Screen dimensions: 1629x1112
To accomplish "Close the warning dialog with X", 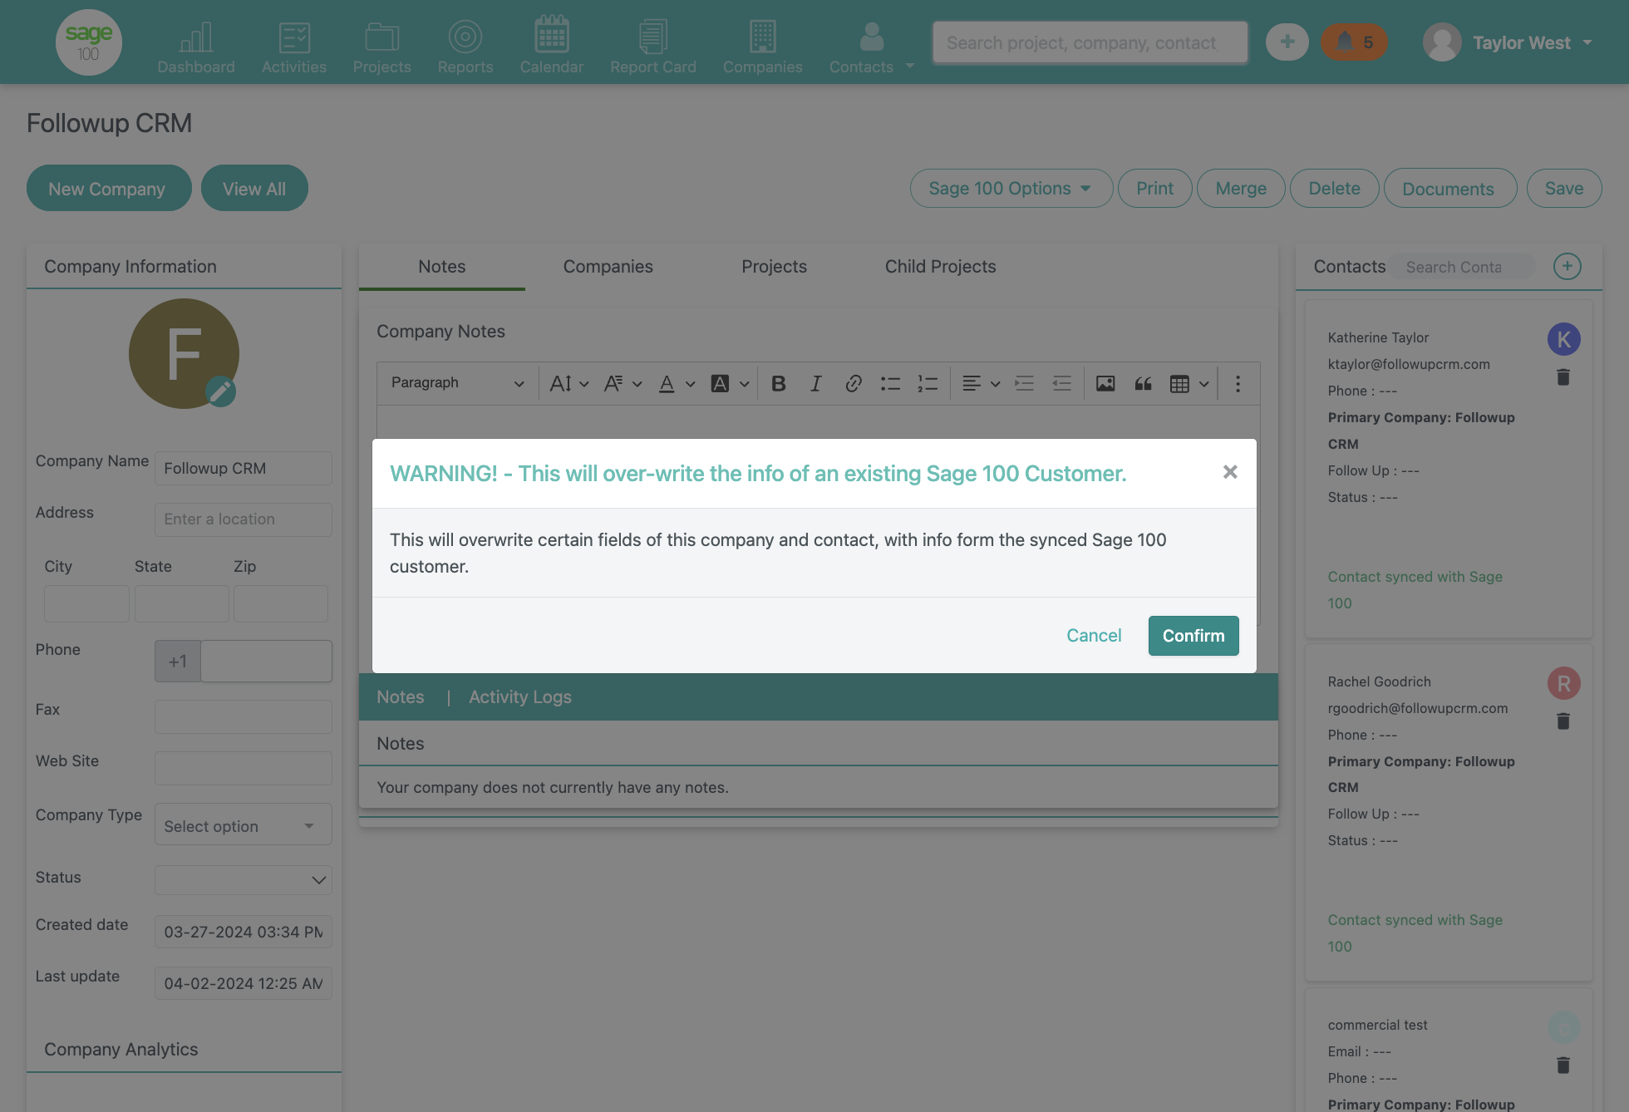I will (1230, 472).
